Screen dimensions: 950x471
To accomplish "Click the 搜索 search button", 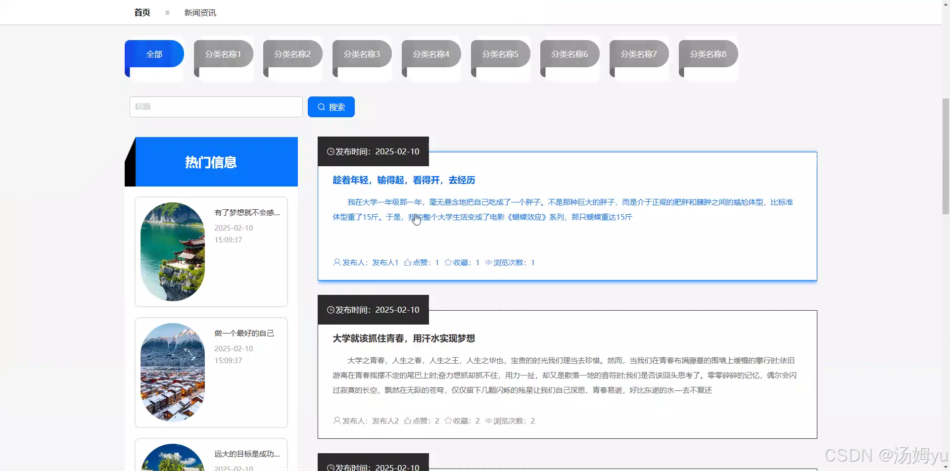I will [331, 107].
